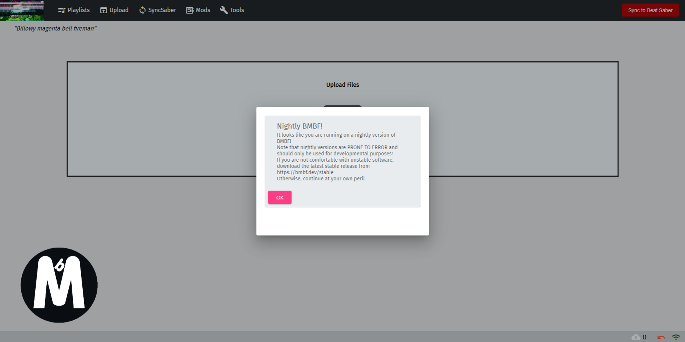The image size is (685, 342).
Task: Click the green Wi-Fi connection icon
Action: click(676, 337)
